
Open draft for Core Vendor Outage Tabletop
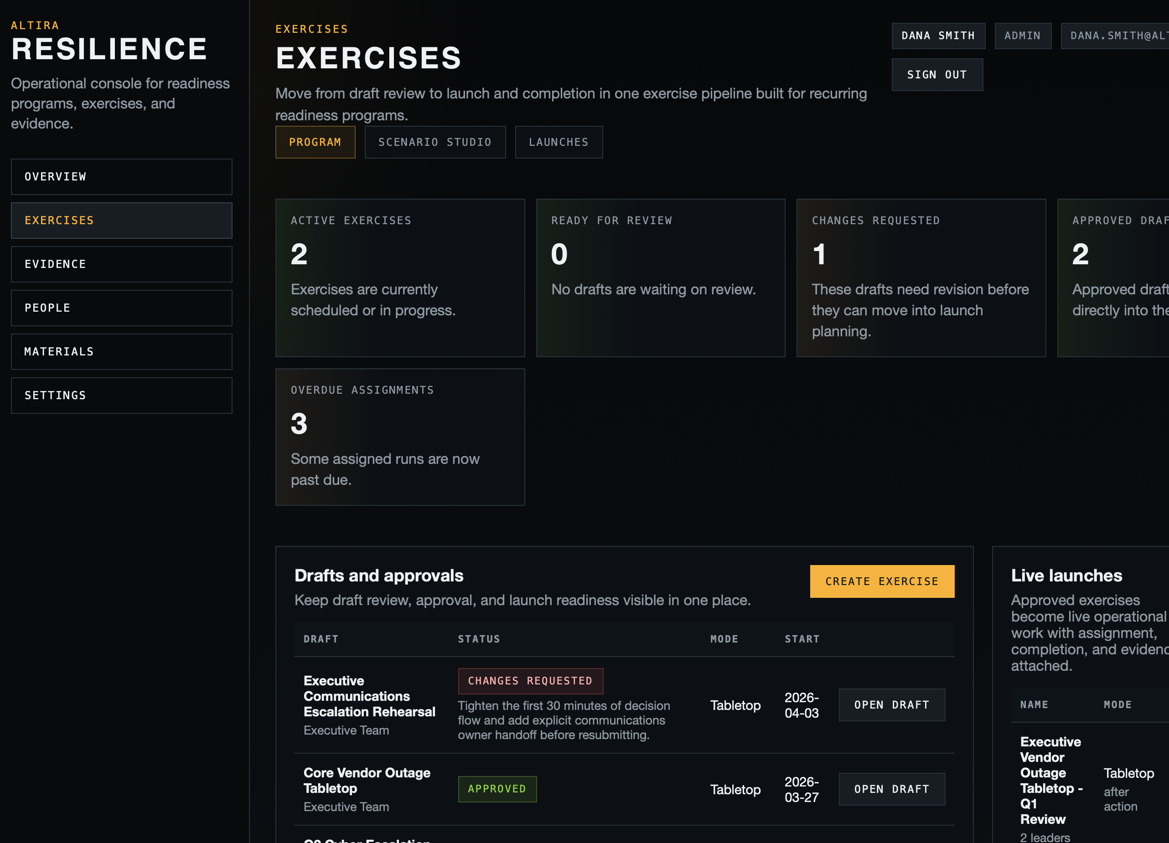[892, 789]
